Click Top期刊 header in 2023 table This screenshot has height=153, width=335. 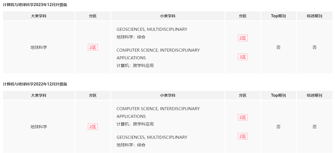click(x=278, y=16)
